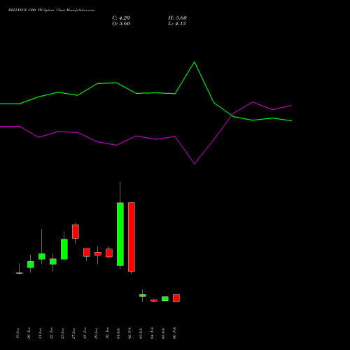Click the '02 Feb' date axis label
The image size is (350, 350).
pyautogui.click(x=130, y=333)
